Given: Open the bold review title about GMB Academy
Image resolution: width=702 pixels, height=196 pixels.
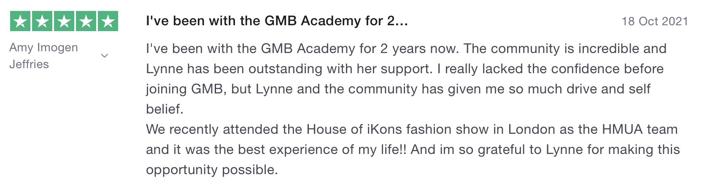Looking at the screenshot, I should [277, 21].
